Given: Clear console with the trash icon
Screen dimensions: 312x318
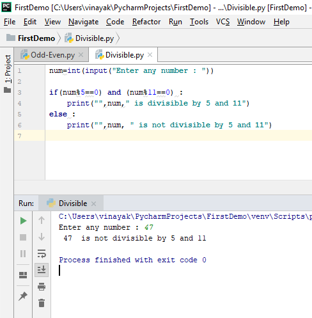Looking at the screenshot, I should point(42,303).
